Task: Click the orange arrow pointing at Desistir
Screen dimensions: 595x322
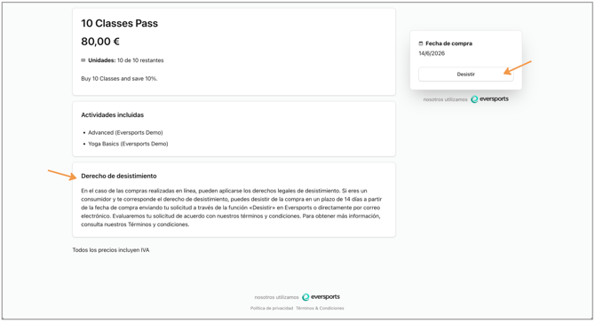Action: pos(518,67)
